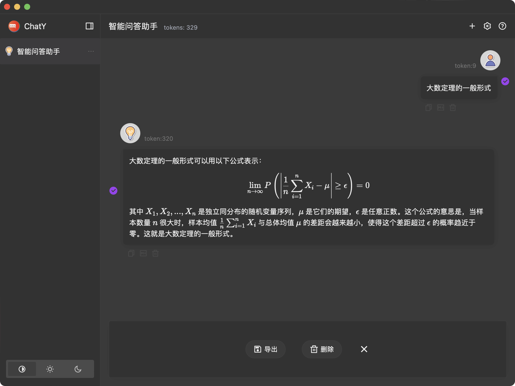Click the 删除 delete button
The image size is (515, 386).
[322, 349]
